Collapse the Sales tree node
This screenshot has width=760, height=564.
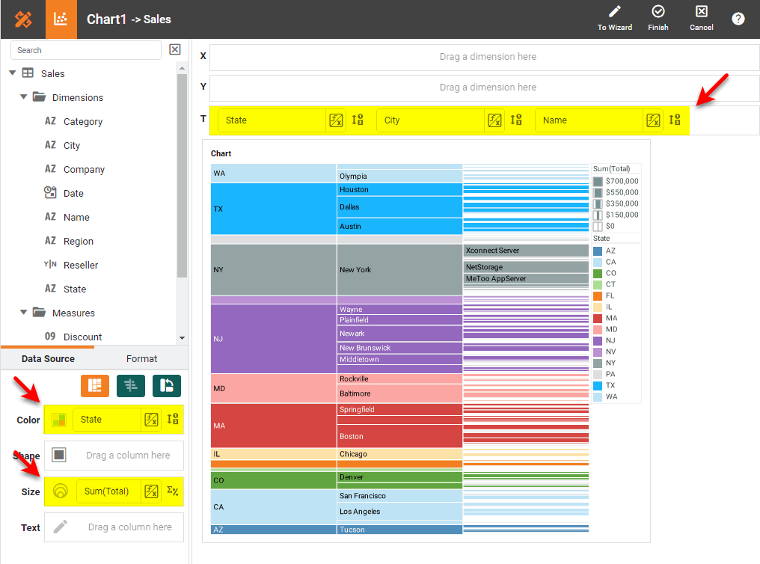pos(12,73)
